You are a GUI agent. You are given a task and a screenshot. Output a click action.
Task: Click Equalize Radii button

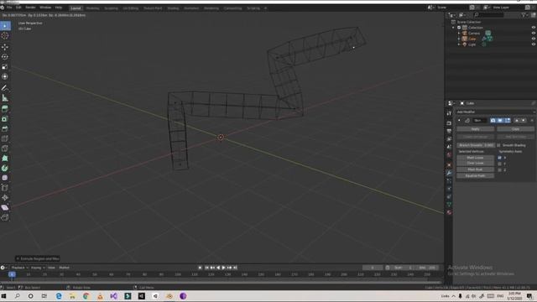[476, 175]
